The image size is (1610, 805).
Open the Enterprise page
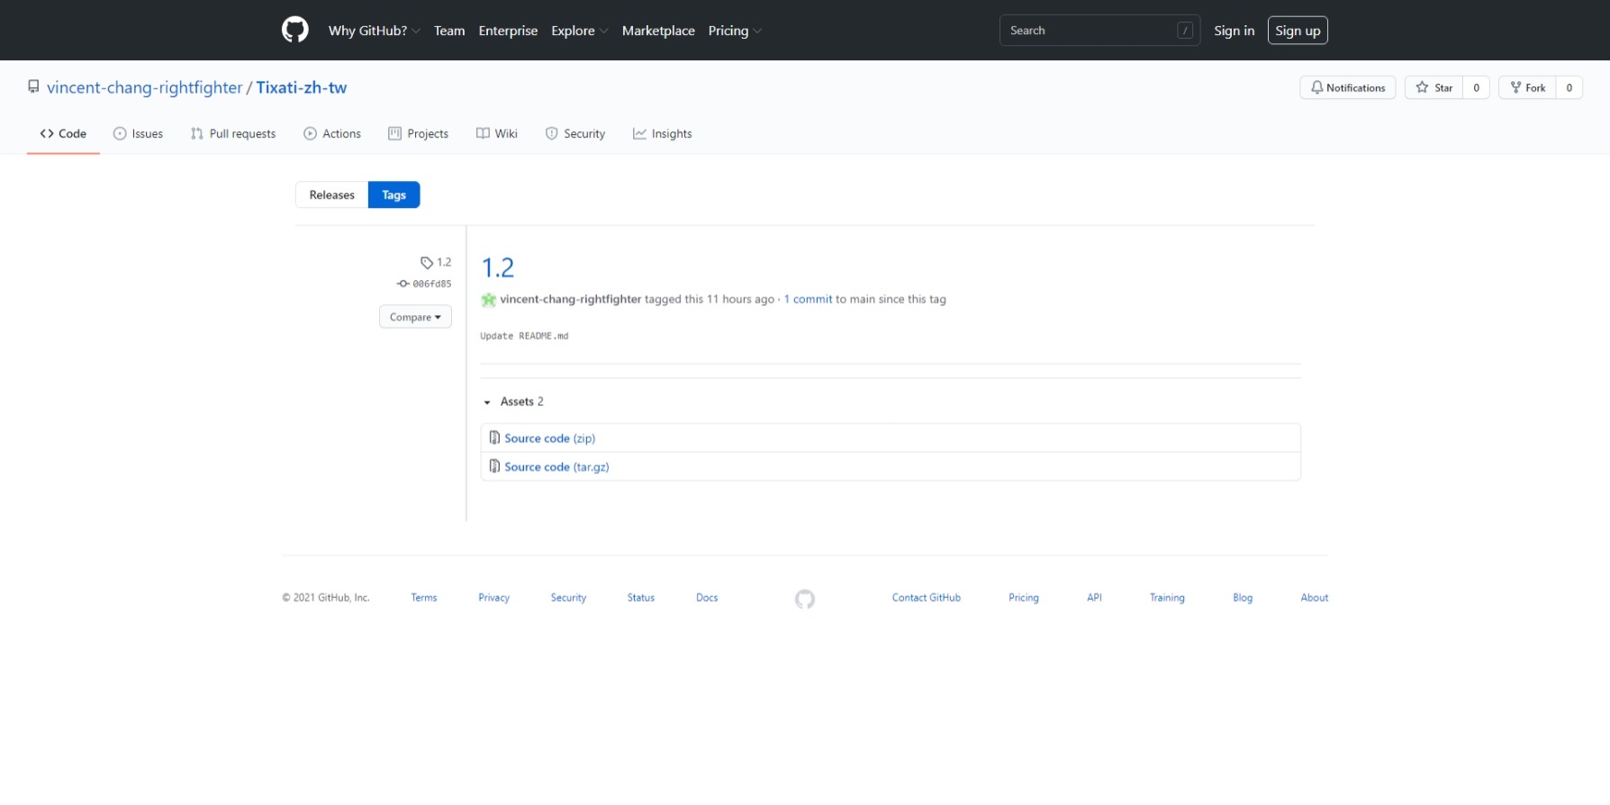tap(508, 31)
